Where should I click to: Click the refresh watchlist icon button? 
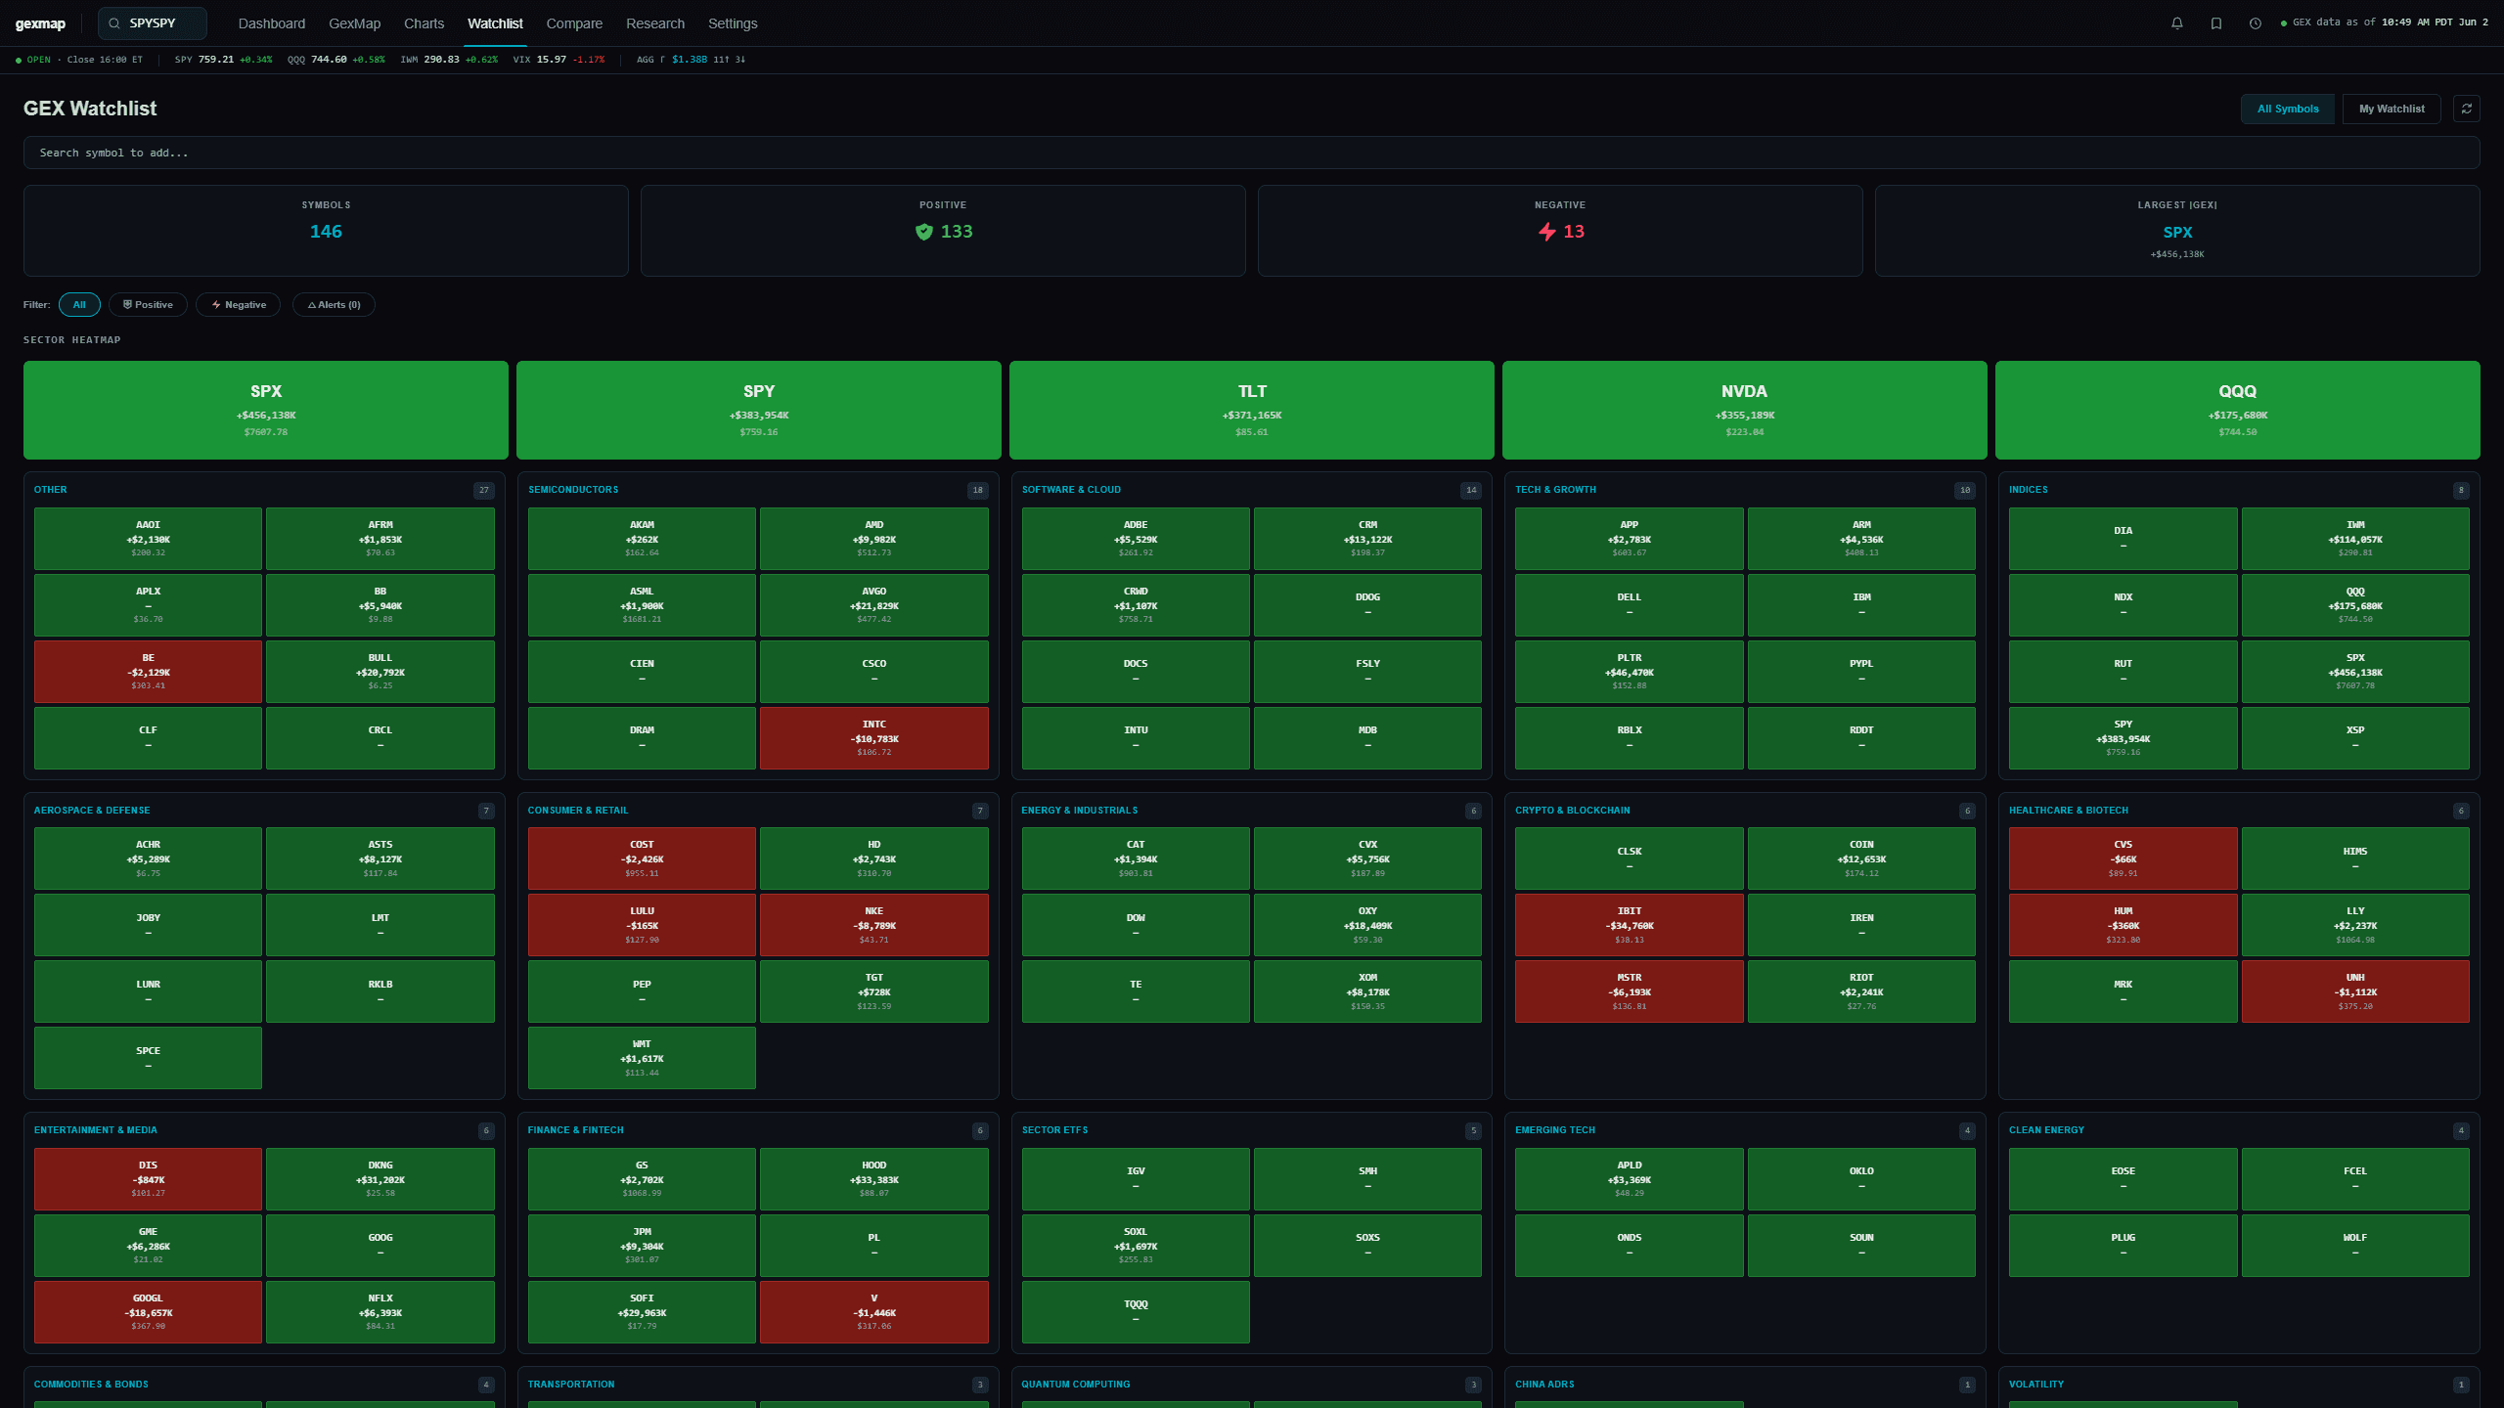coord(2467,109)
